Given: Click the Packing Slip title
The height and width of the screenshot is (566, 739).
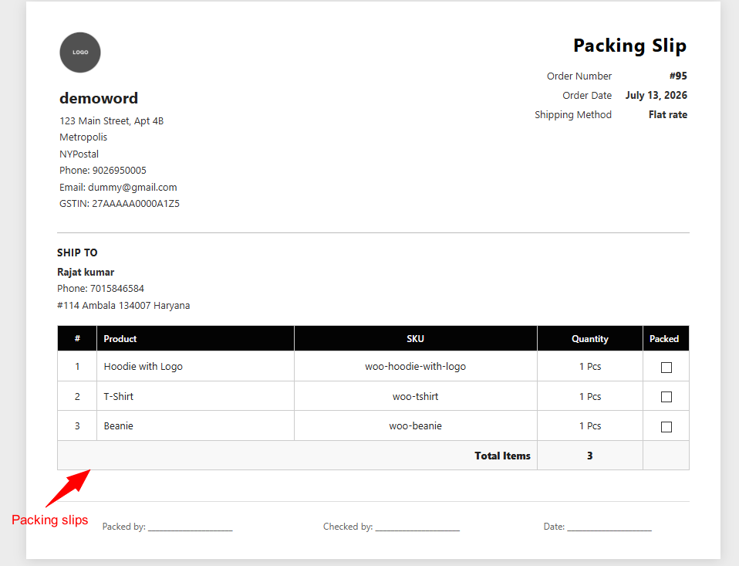Looking at the screenshot, I should point(629,46).
